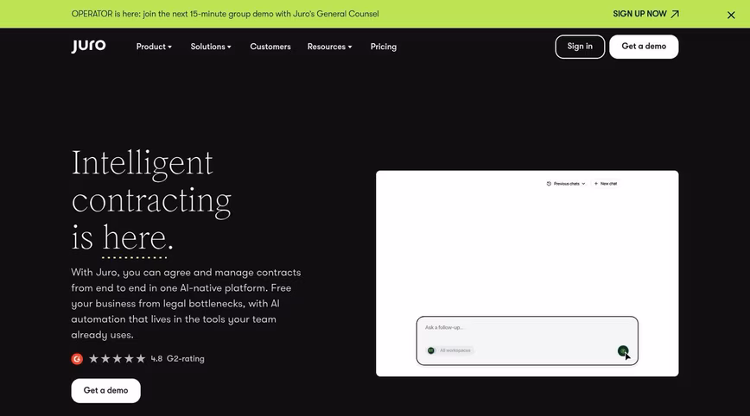Click the OPERATOR is here banner text
The width and height of the screenshot is (750, 416).
225,14
